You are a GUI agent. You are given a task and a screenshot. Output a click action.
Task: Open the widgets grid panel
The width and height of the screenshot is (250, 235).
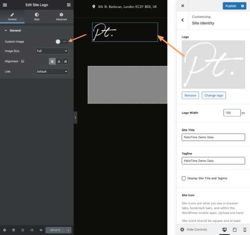coord(69,5)
